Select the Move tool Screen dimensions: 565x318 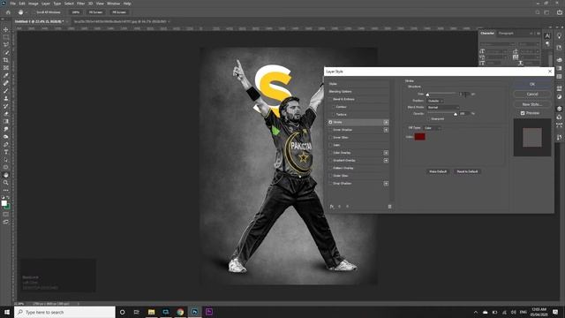6,29
